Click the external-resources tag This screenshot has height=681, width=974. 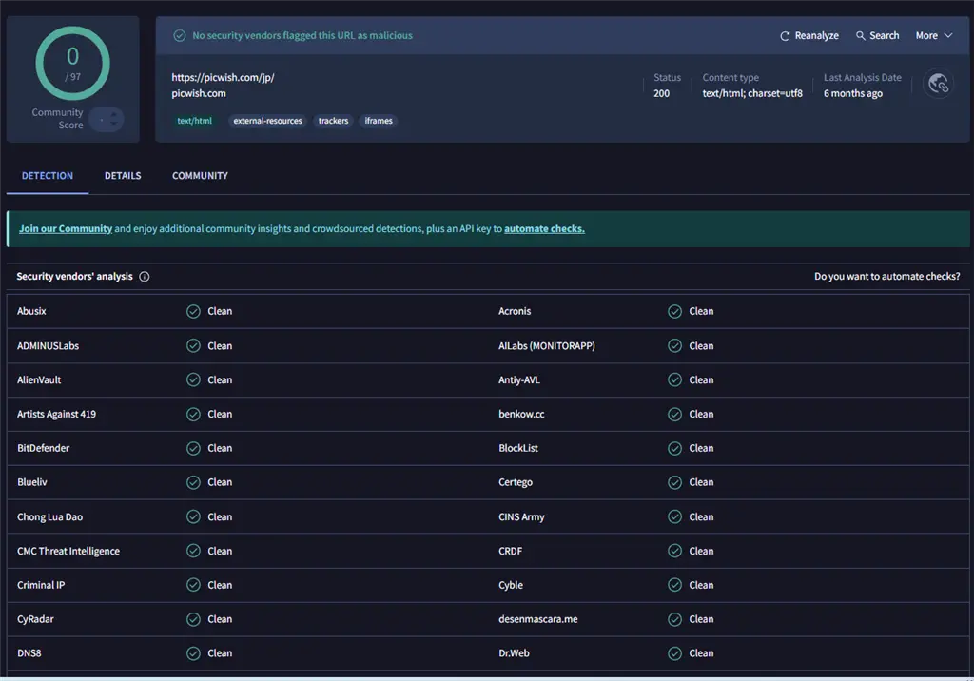click(x=267, y=121)
